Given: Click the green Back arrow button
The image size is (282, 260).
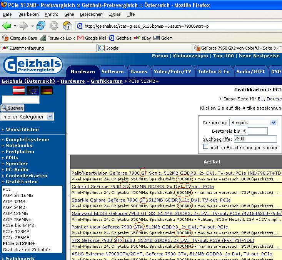Looking at the screenshot, I should click(7, 26).
